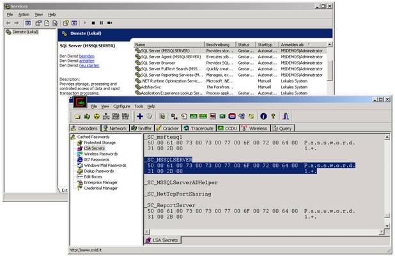Click the _SC_ReportServer entry in LSA list

171,205
